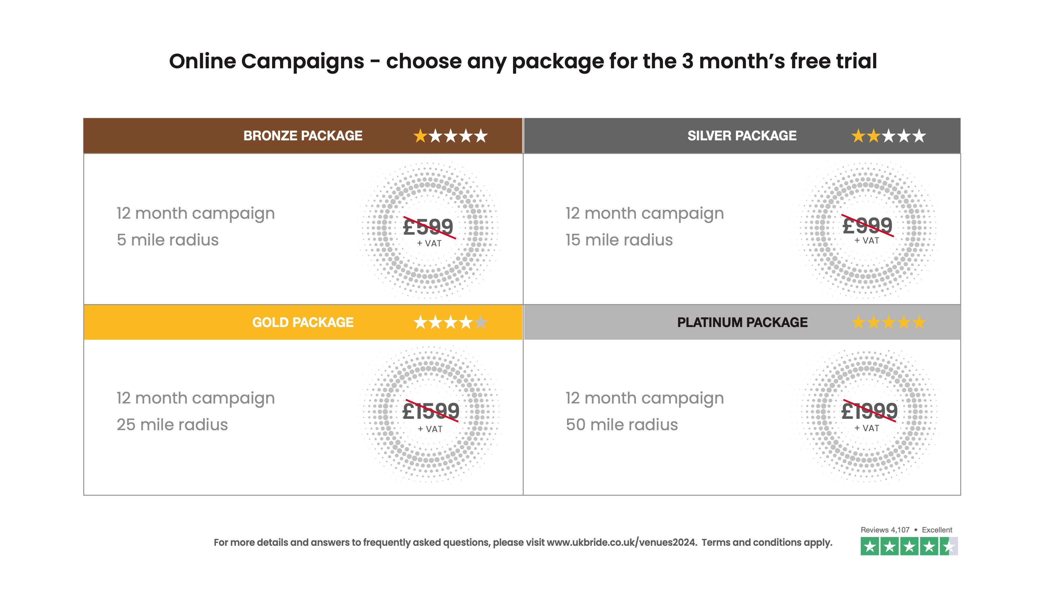Click the 15 mile radius text
1046x595 pixels.
pyautogui.click(x=619, y=240)
